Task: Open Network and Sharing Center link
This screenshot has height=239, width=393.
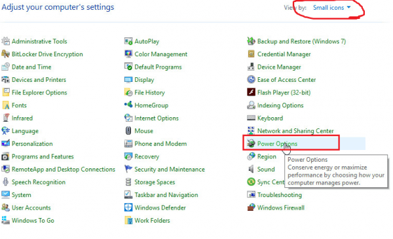Action: tap(295, 131)
